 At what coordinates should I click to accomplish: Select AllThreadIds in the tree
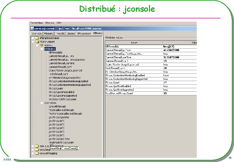tap(55, 52)
